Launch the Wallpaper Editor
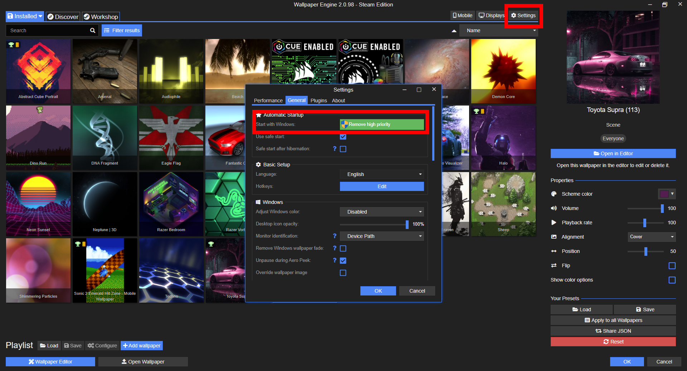Image resolution: width=687 pixels, height=371 pixels. pyautogui.click(x=50, y=362)
